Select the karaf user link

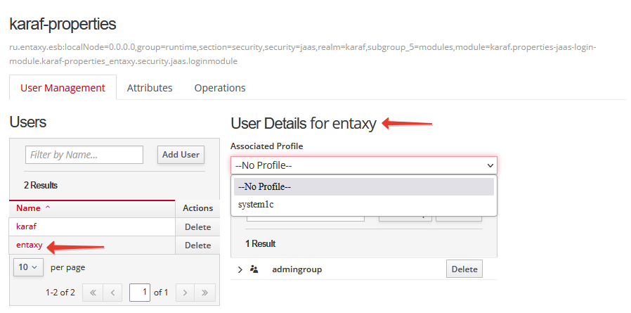coord(26,226)
